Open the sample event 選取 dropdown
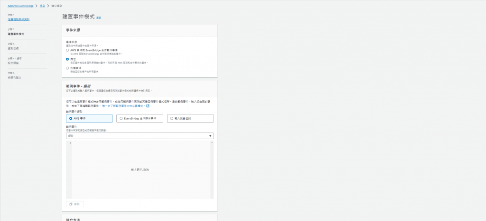 140,136
